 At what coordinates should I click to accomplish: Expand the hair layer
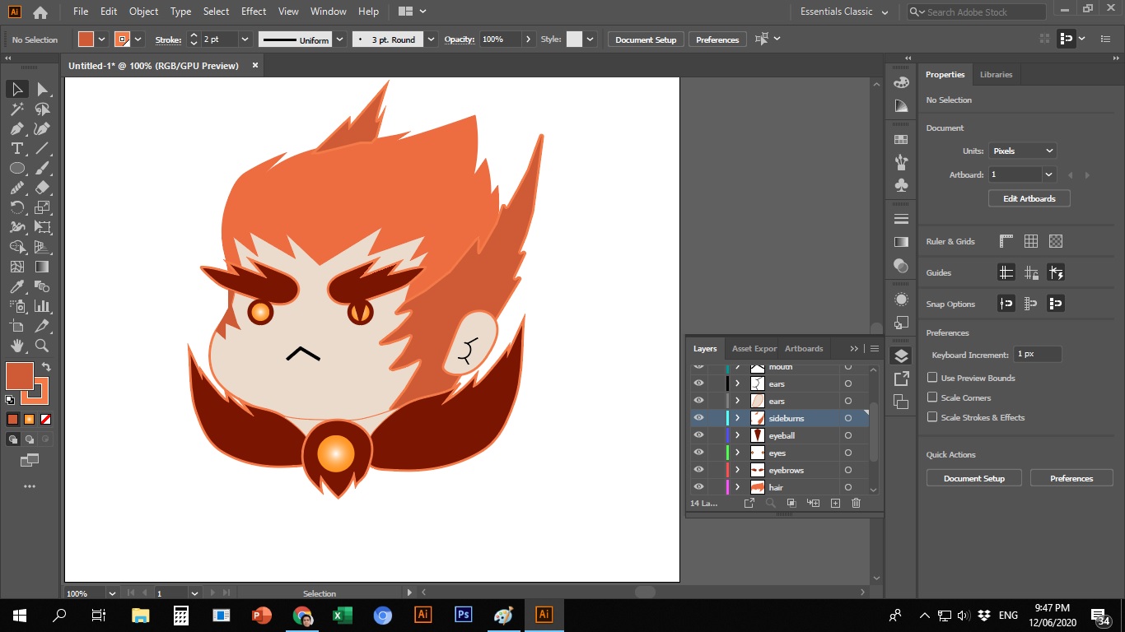(738, 487)
